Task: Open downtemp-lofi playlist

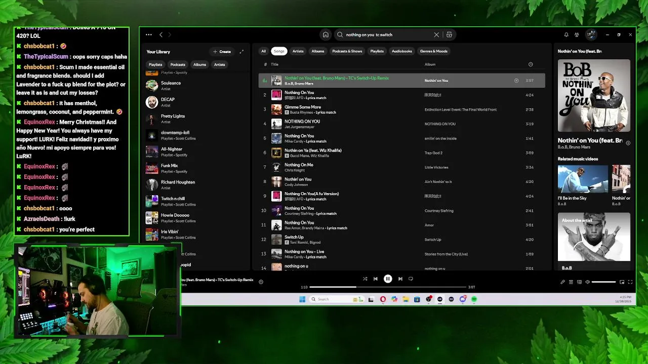Action: pyautogui.click(x=196, y=135)
